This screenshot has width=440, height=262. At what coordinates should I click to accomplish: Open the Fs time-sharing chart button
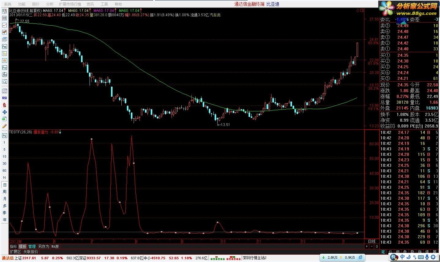click(5, 135)
